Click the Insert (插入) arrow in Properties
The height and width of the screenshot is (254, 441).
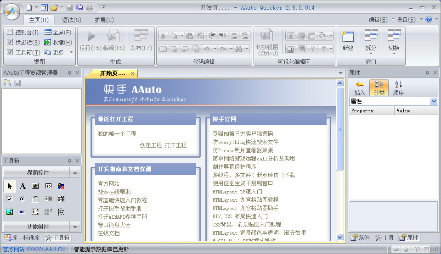pyautogui.click(x=359, y=88)
